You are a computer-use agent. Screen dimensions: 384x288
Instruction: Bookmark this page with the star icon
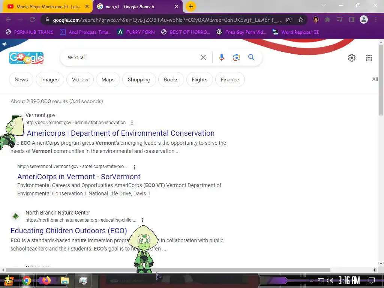[x=301, y=20]
